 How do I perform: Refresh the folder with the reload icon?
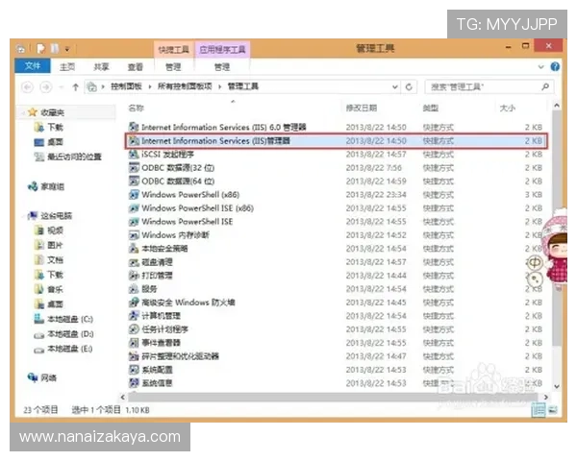pyautogui.click(x=409, y=87)
